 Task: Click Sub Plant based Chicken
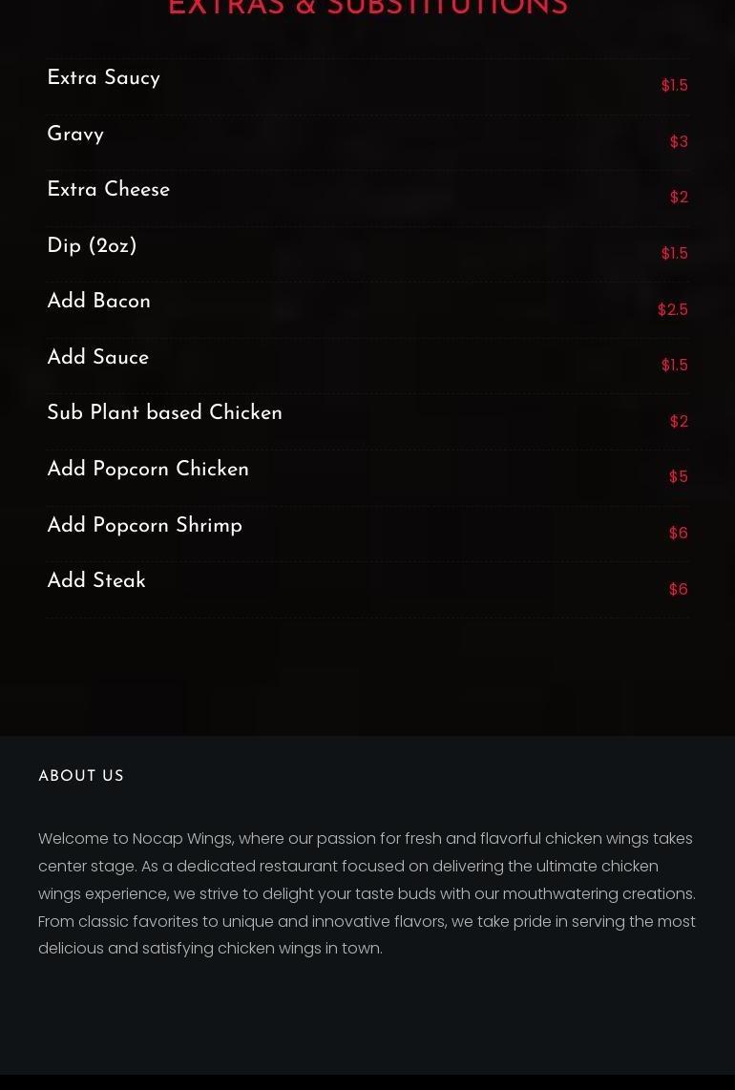[165, 412]
